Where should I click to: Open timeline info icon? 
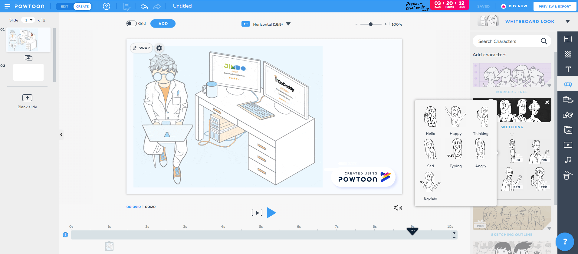tap(65, 235)
